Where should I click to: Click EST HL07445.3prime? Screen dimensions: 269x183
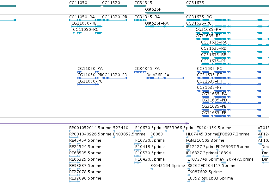[202, 134]
